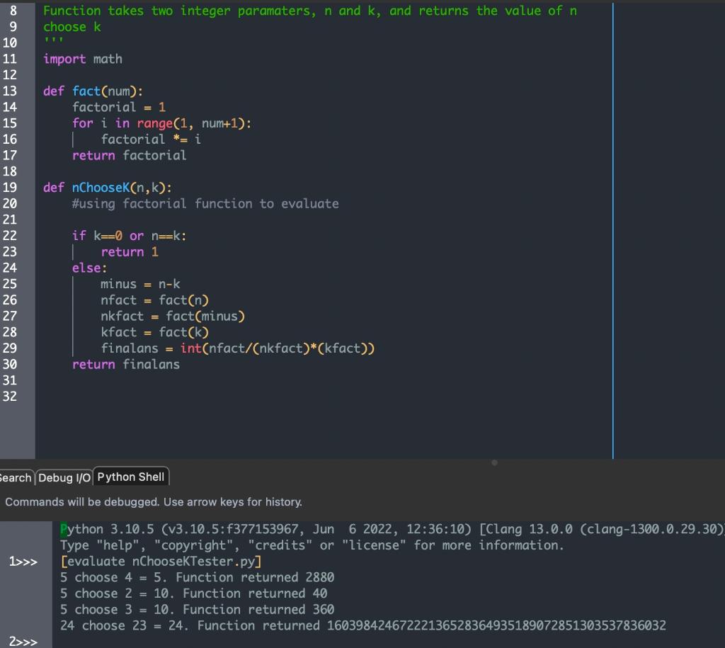The image size is (725, 648).
Task: Click line number 19 in gutter
Action: tap(10, 188)
